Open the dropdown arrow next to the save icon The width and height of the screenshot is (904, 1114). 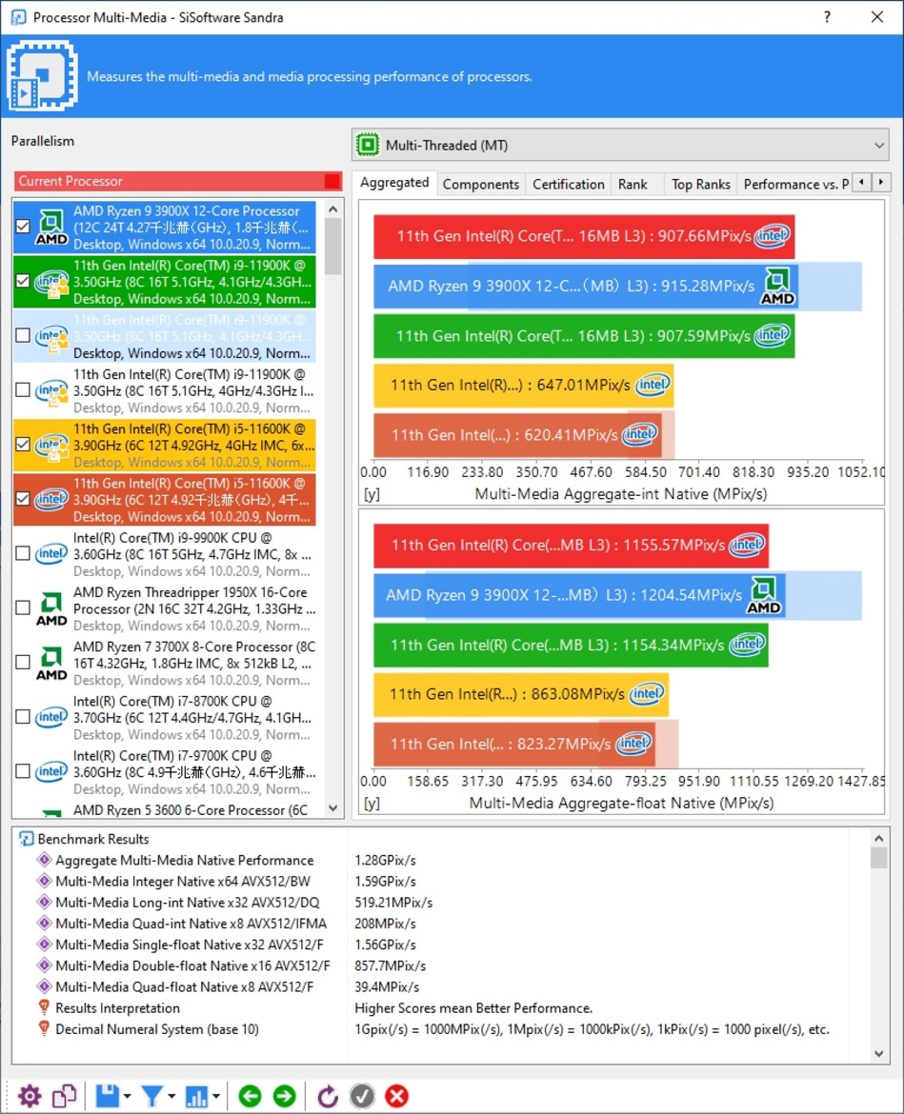pyautogui.click(x=127, y=1096)
